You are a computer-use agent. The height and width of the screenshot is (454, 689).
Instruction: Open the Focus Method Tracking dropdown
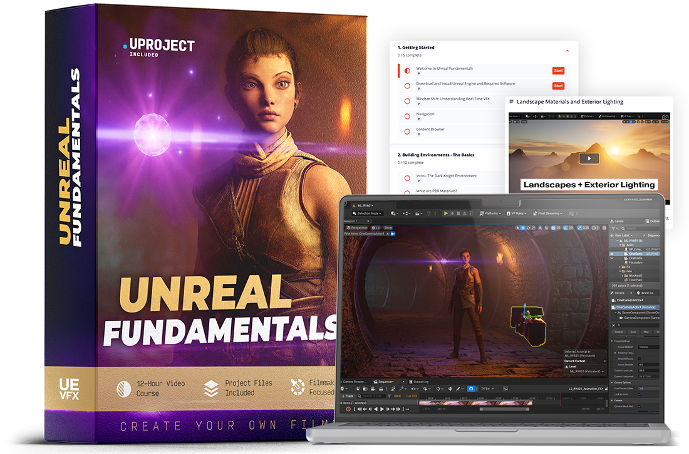click(648, 347)
